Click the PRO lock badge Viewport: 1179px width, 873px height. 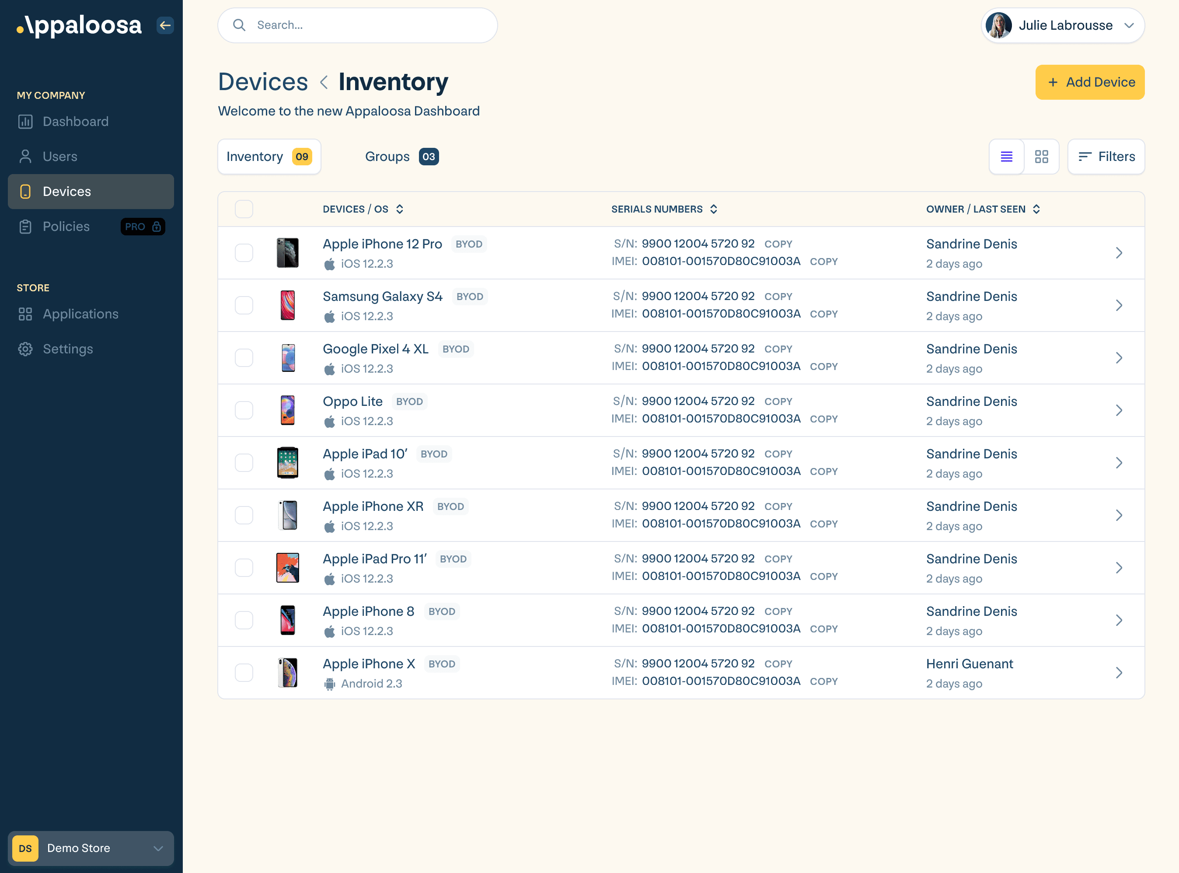tap(143, 226)
